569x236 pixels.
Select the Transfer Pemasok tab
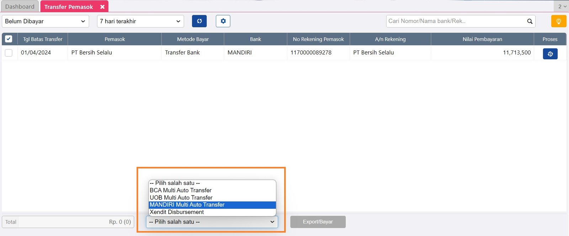69,7
